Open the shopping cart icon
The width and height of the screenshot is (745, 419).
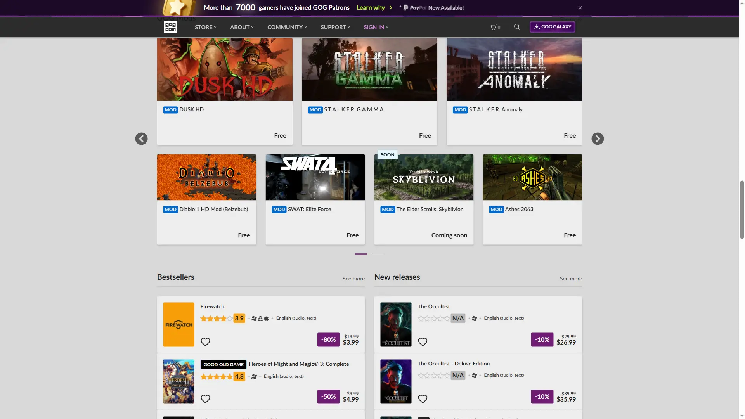point(495,27)
